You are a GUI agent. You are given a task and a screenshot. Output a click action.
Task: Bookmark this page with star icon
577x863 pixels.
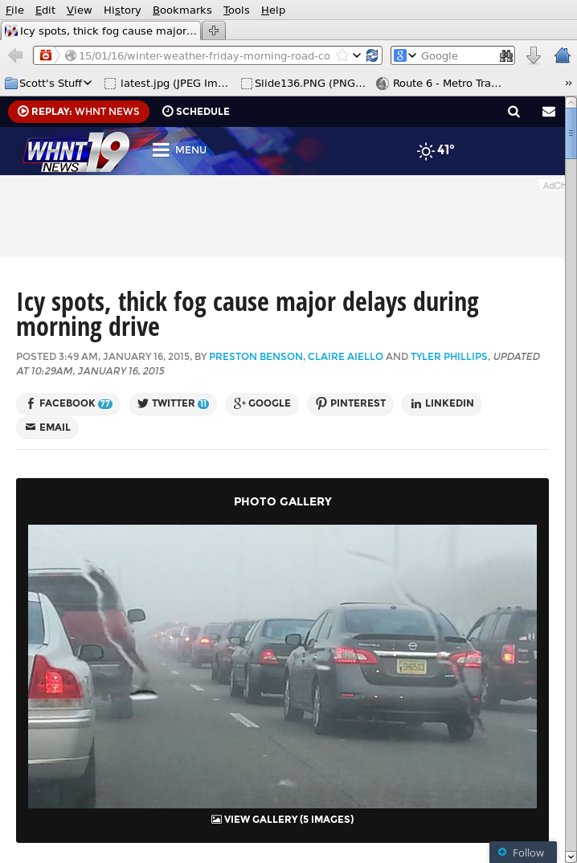342,55
